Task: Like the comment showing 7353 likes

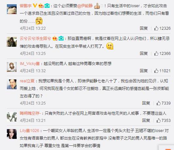Action: [164, 121]
